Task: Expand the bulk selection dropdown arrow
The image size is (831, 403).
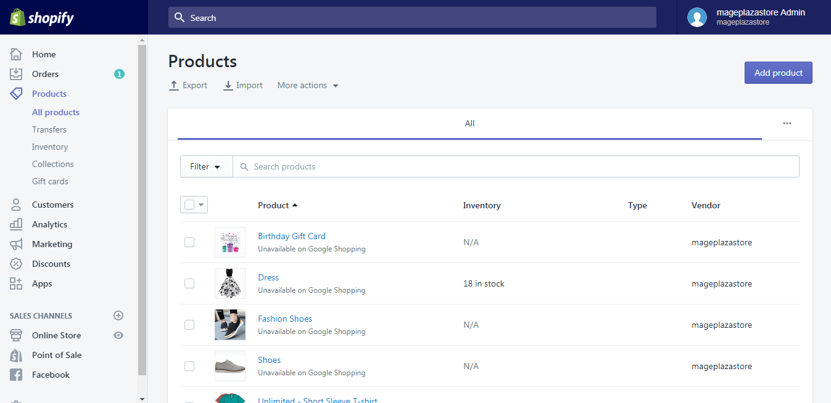Action: (200, 204)
